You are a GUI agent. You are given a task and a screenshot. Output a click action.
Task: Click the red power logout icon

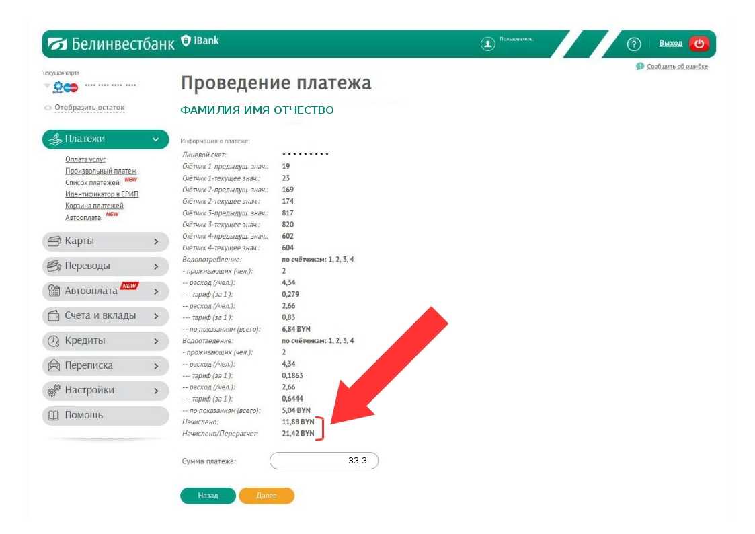[699, 44]
